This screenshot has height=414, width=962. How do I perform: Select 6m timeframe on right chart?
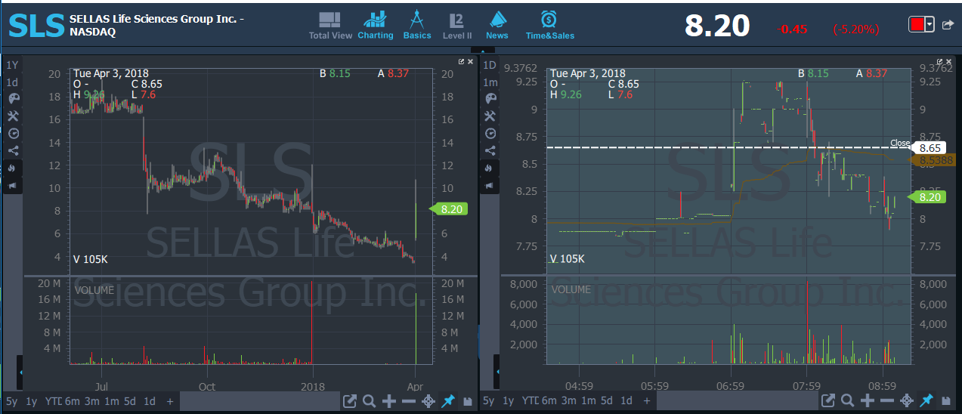tap(549, 401)
